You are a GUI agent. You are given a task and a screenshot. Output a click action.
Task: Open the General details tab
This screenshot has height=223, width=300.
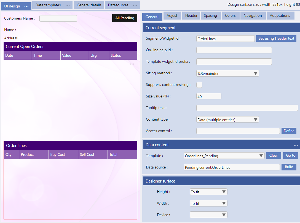coord(89,5)
